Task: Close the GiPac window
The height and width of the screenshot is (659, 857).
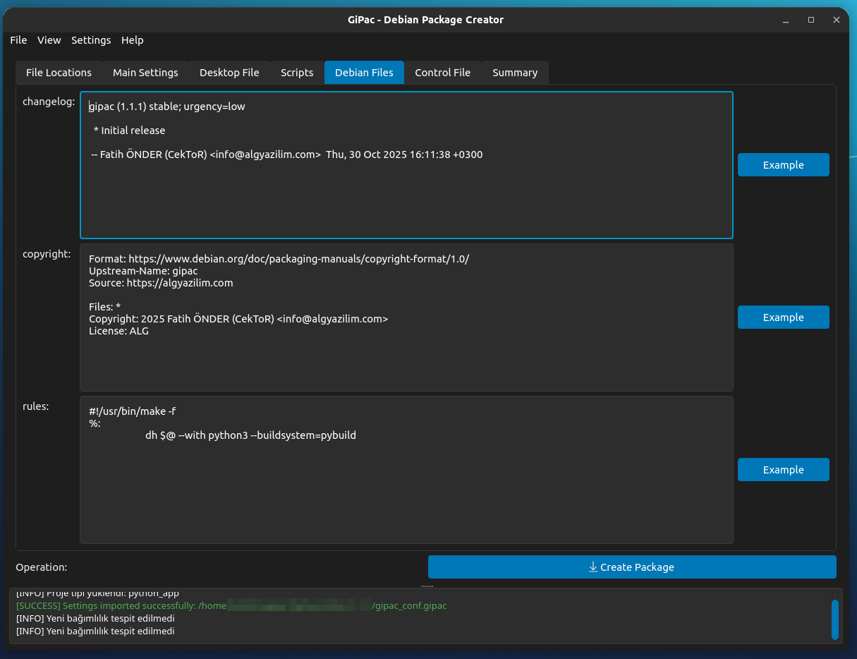Action: pyautogui.click(x=837, y=20)
